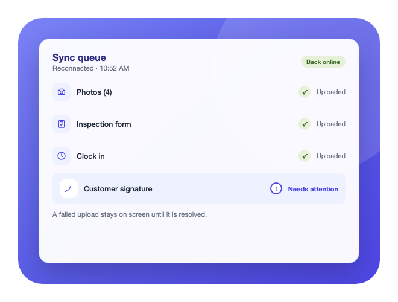Click the green checkmark in Photos row
The width and height of the screenshot is (398, 302).
click(305, 92)
